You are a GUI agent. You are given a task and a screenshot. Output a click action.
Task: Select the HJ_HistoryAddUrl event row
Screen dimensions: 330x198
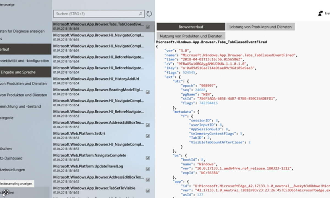(x=103, y=81)
